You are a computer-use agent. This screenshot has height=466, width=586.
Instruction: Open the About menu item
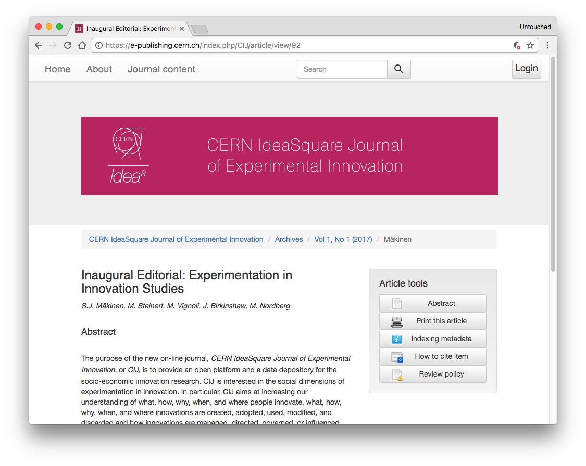(x=99, y=69)
